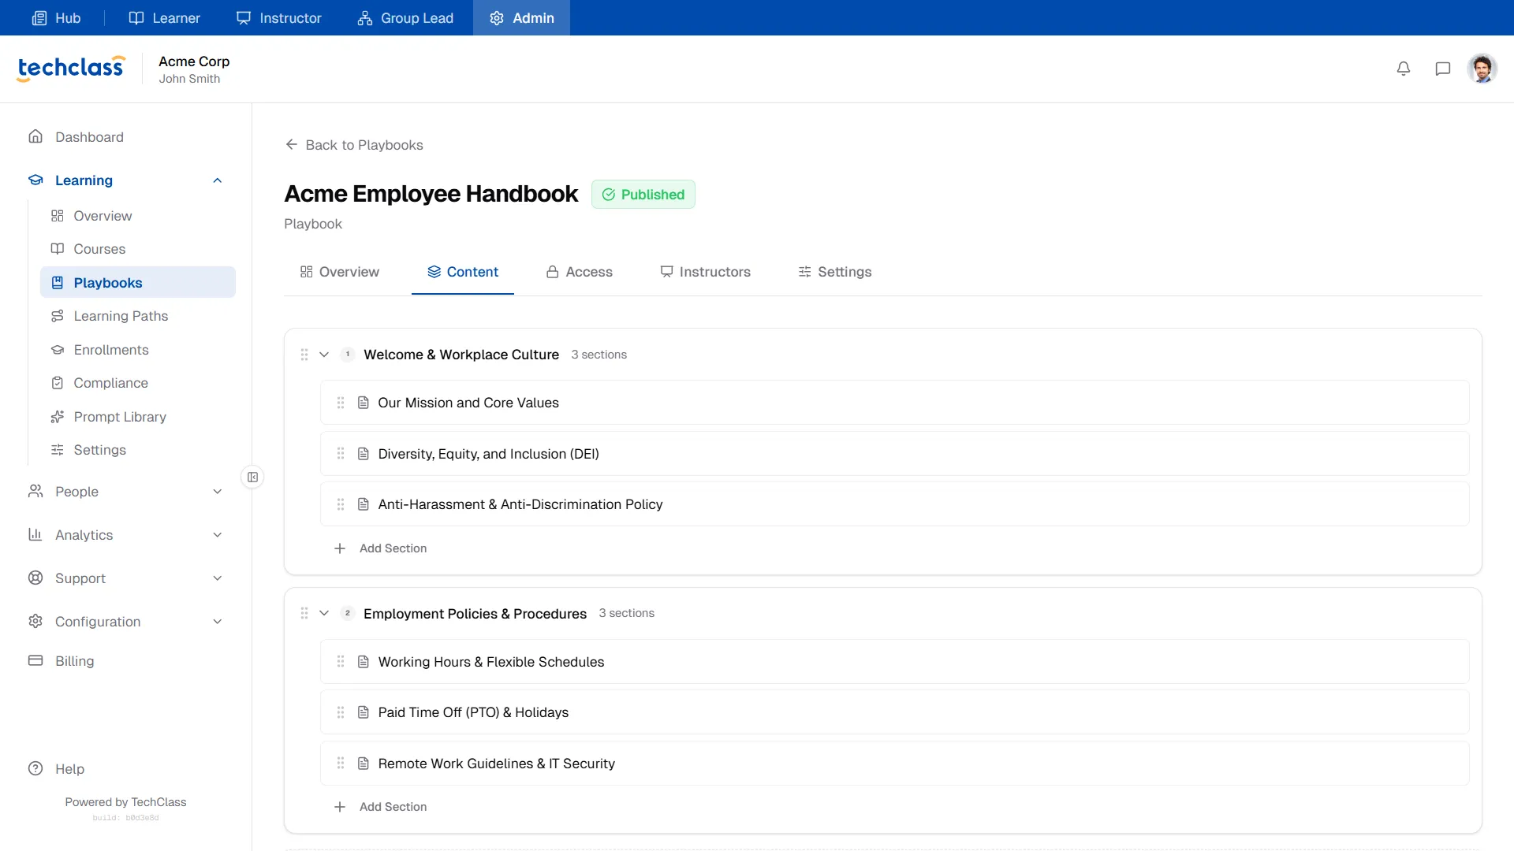Click the Help question mark icon
The width and height of the screenshot is (1514, 851).
point(35,768)
